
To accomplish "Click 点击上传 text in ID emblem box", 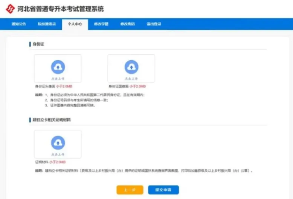I will click(131, 78).
